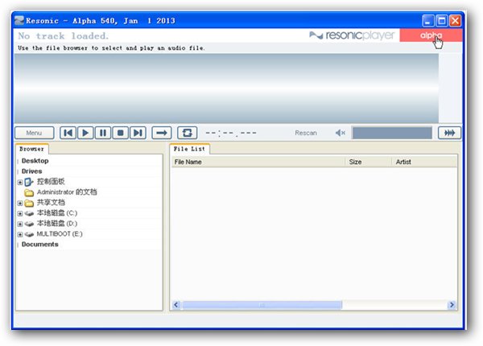Expand the 本地磁盘 (C:) drive node

20,213
